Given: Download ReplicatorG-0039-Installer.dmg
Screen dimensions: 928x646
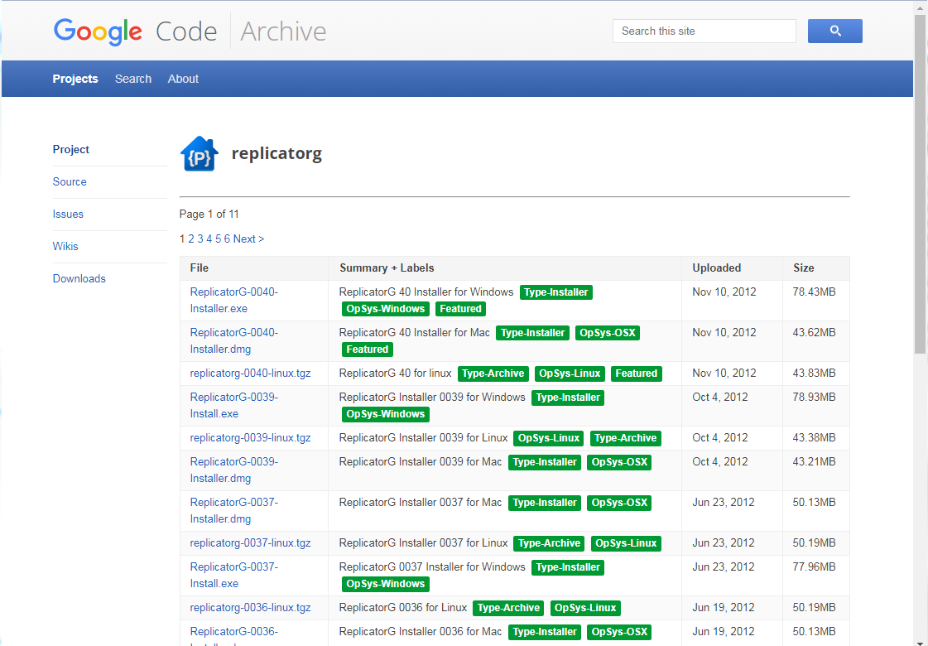Looking at the screenshot, I should pos(233,470).
